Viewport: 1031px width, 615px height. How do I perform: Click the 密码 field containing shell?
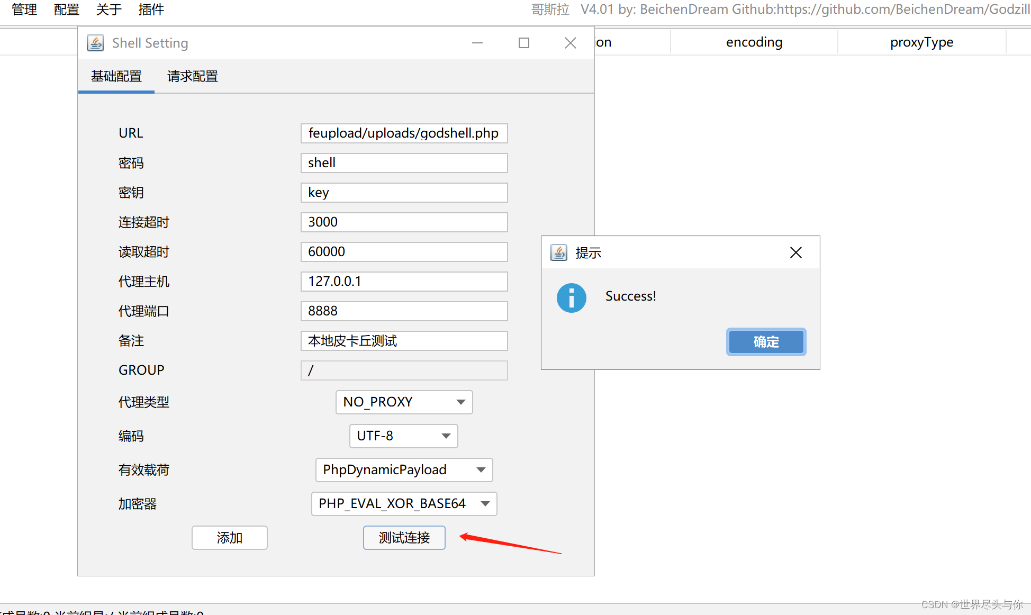pos(404,163)
